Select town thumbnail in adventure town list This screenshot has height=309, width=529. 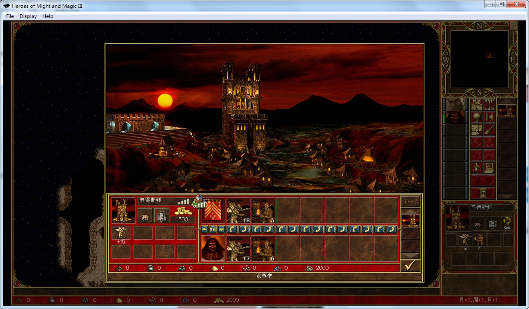click(507, 110)
